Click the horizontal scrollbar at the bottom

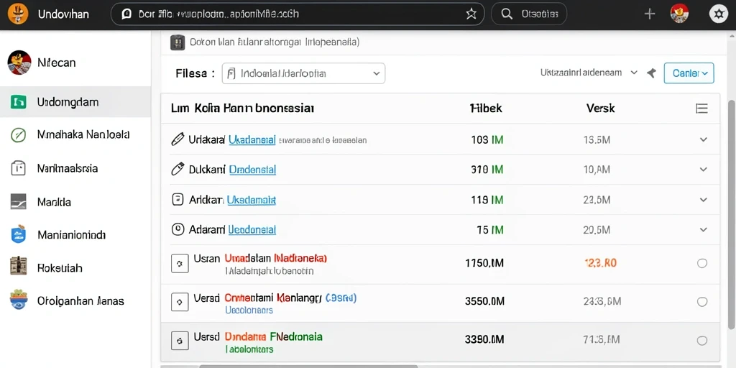[x=308, y=366]
